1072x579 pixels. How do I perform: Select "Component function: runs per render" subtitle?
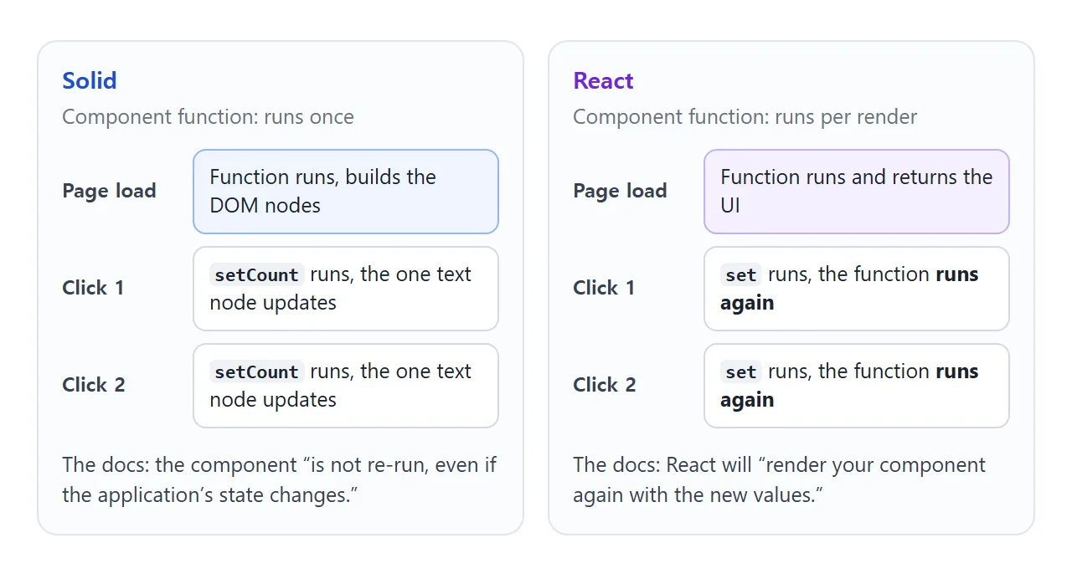click(745, 116)
